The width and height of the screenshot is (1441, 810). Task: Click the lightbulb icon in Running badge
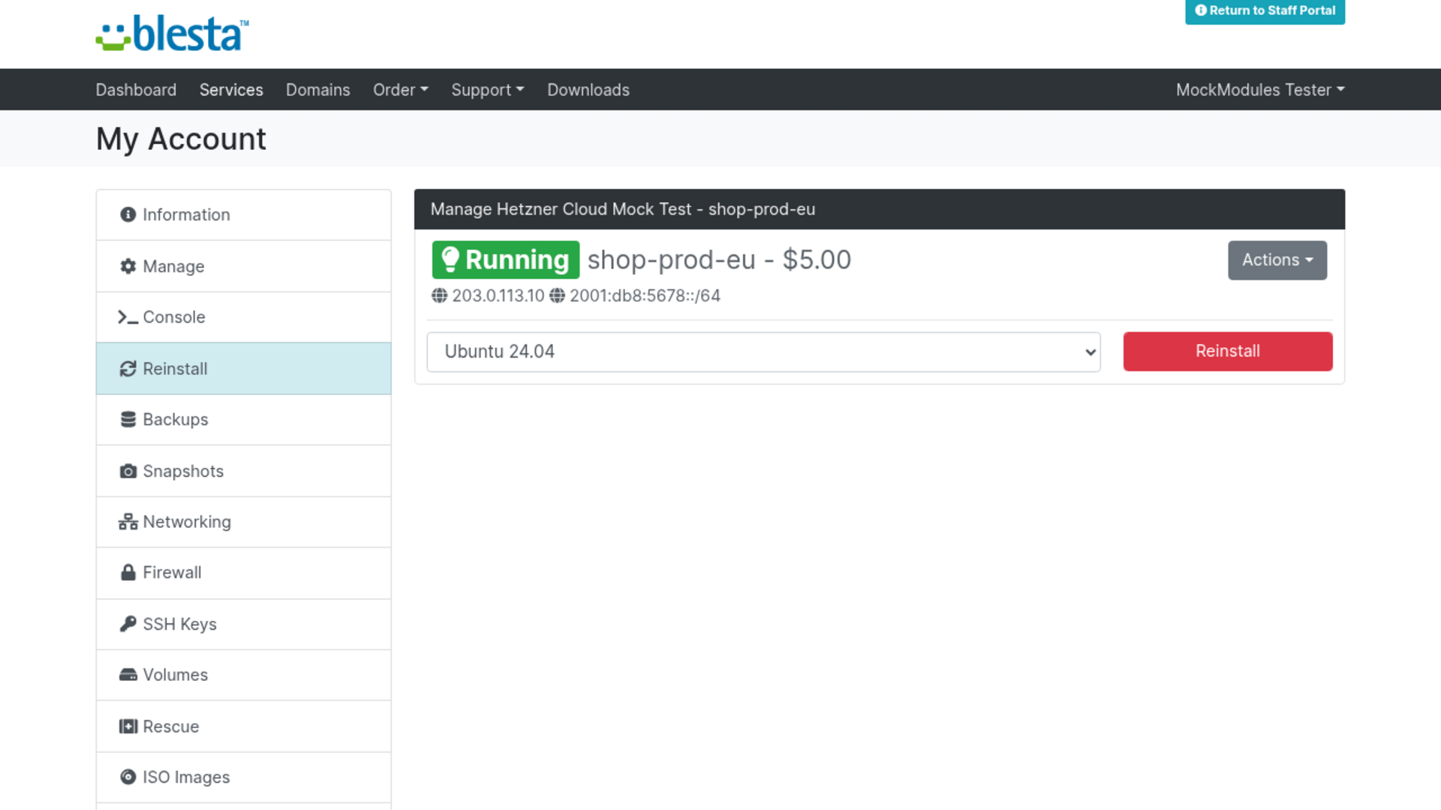click(450, 259)
